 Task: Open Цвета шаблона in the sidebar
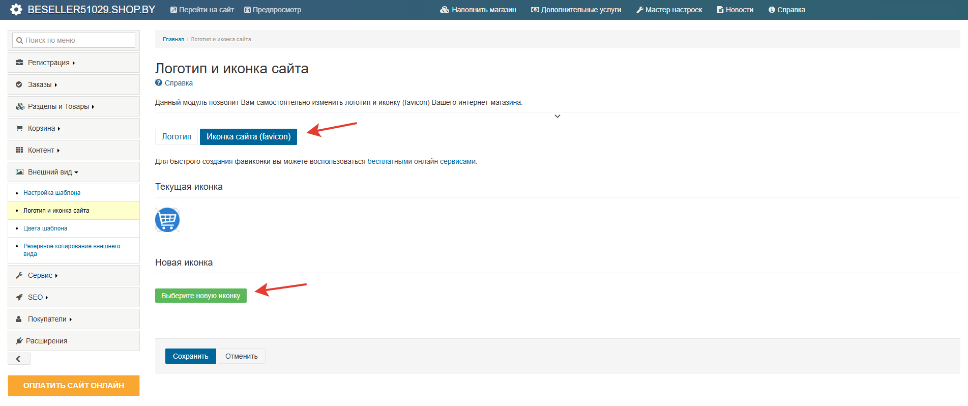point(45,228)
